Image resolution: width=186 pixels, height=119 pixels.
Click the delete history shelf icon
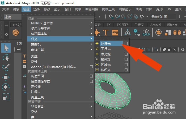coord(137,33)
